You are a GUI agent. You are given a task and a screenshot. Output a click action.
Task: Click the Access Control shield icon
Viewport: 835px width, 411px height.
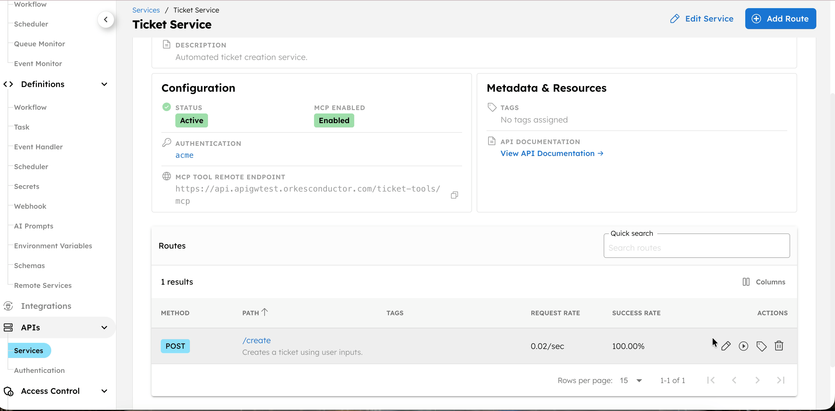point(8,391)
